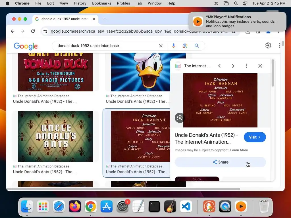Open site information icon in address bar

[x=45, y=31]
